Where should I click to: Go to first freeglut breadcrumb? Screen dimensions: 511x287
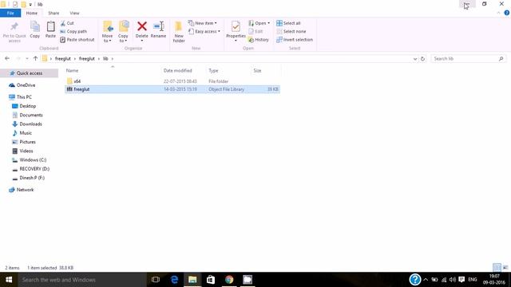[63, 59]
